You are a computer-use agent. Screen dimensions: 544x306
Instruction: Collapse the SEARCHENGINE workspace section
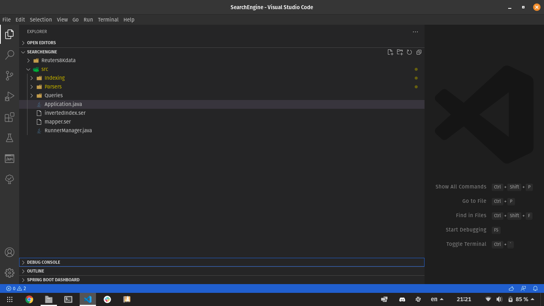(222, 52)
